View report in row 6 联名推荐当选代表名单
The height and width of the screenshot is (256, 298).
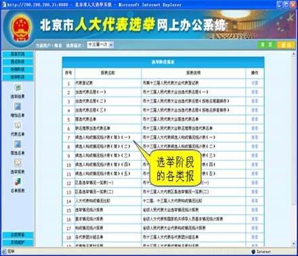(x=255, y=129)
